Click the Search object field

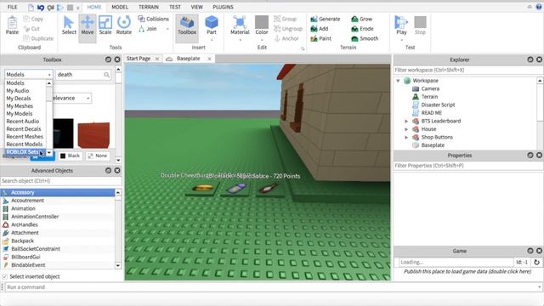click(61, 181)
